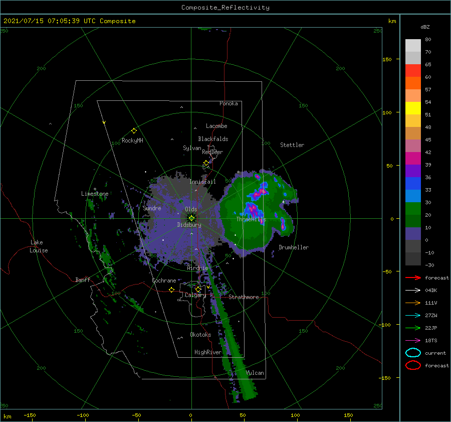Click the Strathmore label
The image size is (451, 422).
pos(244,297)
